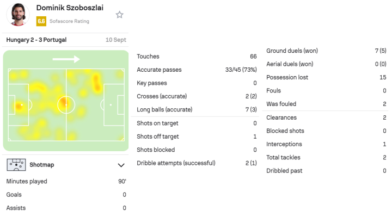
Task: Select the Shotmap label
Action: tap(42, 165)
